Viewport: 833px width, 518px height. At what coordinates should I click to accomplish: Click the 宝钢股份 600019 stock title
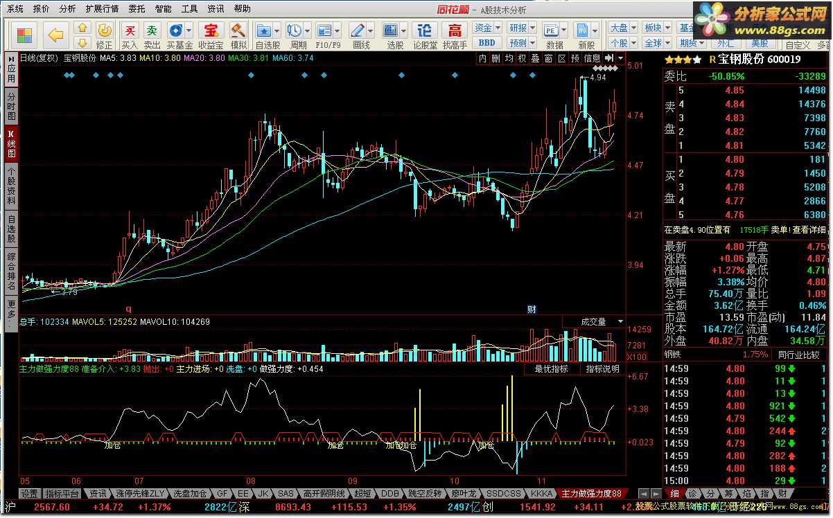759,60
